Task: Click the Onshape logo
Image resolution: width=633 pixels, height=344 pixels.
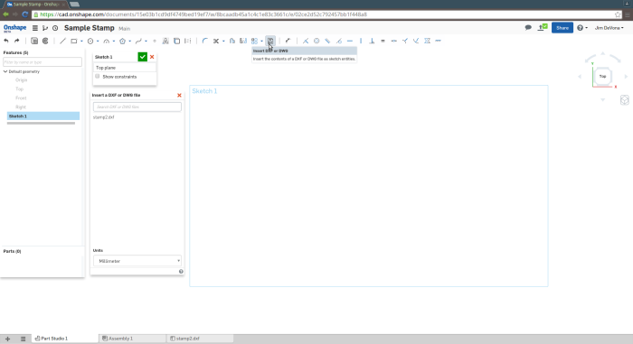Action: (x=15, y=28)
